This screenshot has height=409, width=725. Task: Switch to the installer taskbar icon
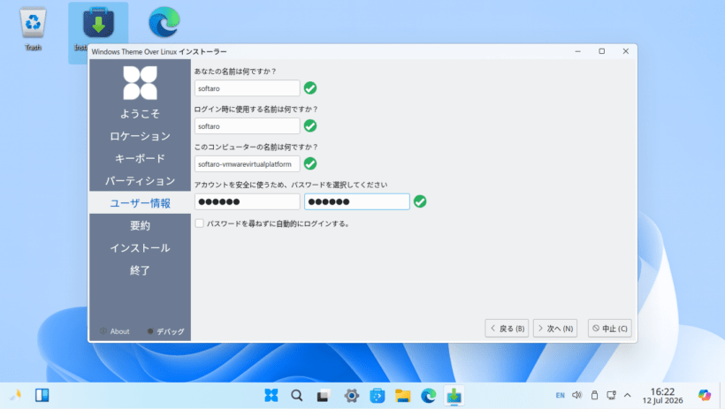(454, 396)
